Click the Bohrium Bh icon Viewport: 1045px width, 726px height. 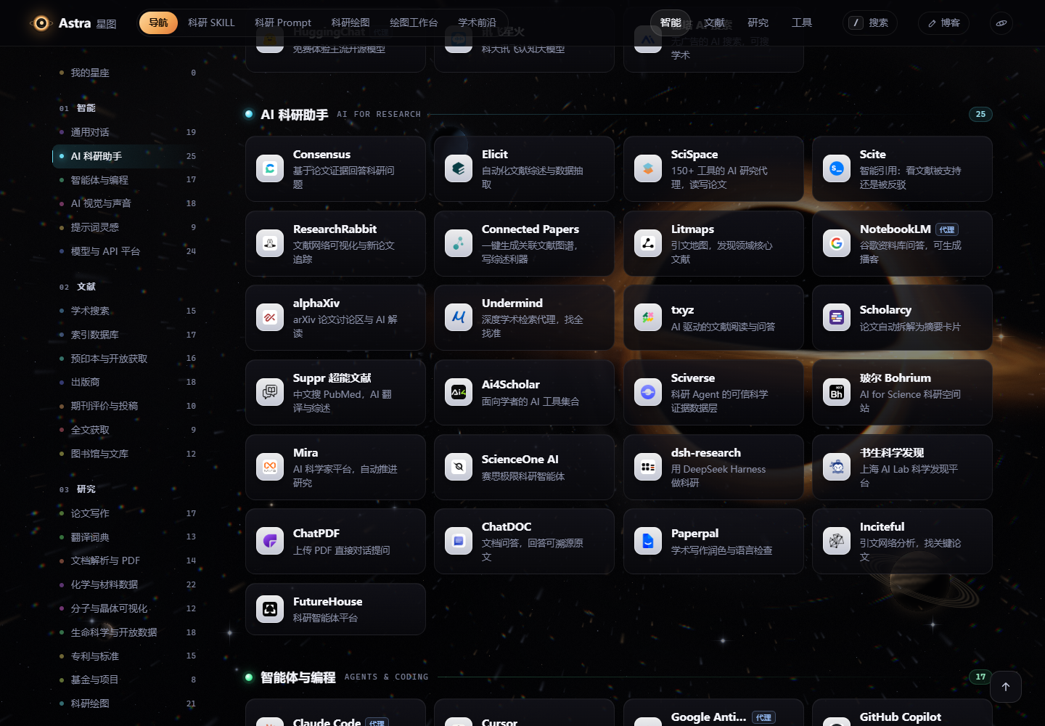[x=837, y=392]
